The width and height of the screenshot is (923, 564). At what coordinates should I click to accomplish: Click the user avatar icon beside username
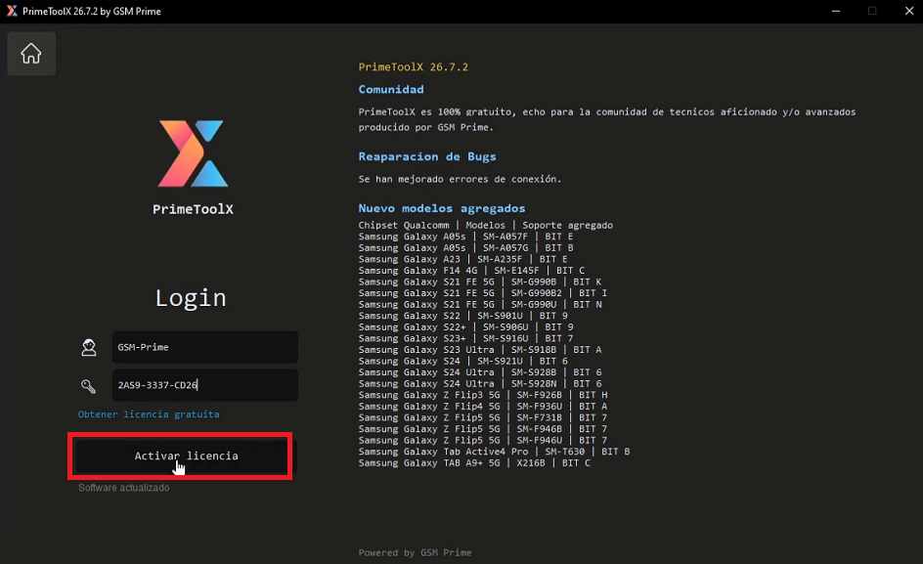[89, 347]
